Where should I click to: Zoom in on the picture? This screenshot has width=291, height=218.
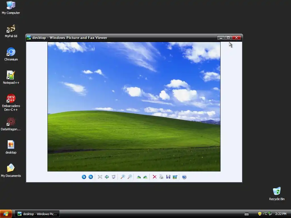pyautogui.click(x=123, y=177)
